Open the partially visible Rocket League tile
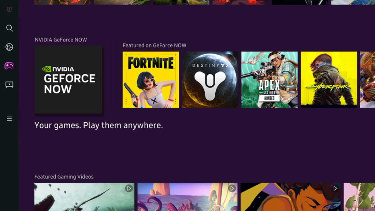This screenshot has width=375, height=211. tap(368, 79)
